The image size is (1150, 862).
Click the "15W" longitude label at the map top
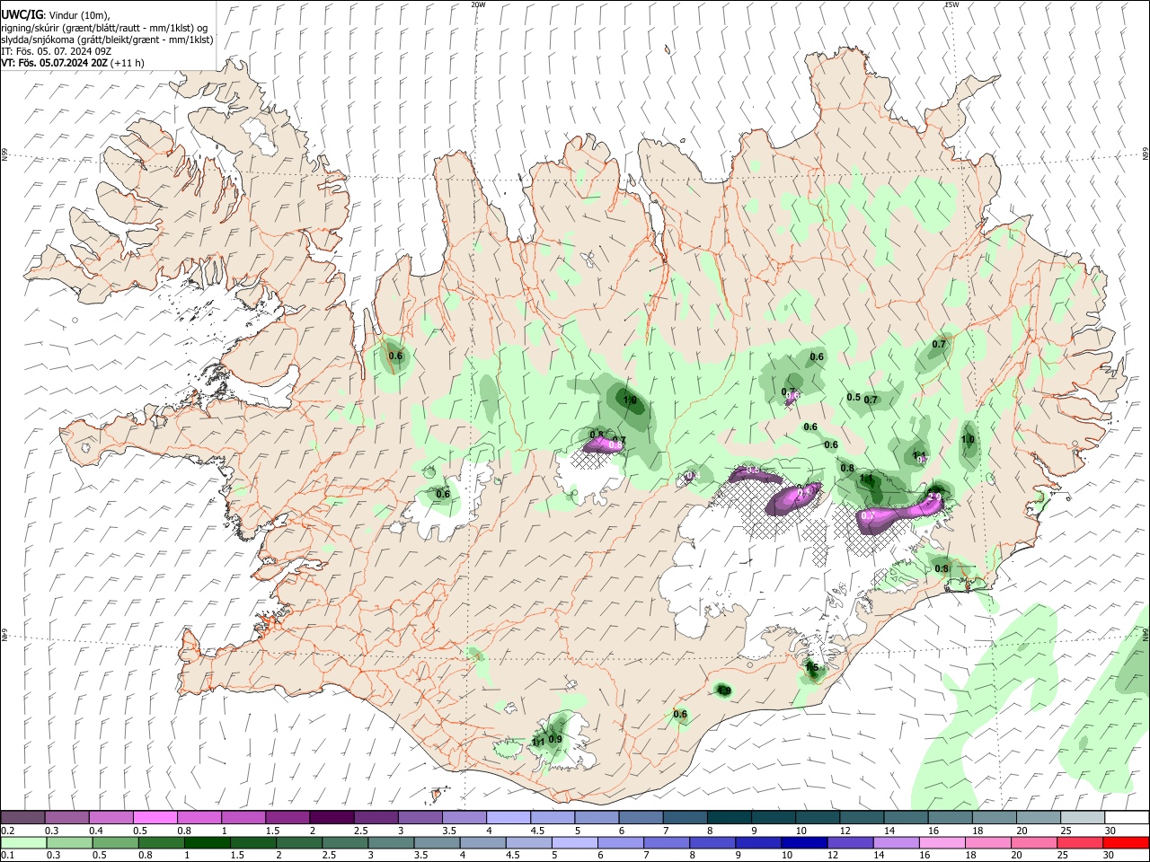click(951, 4)
